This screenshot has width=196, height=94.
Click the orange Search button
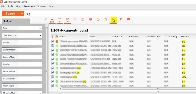[x=11, y=14]
